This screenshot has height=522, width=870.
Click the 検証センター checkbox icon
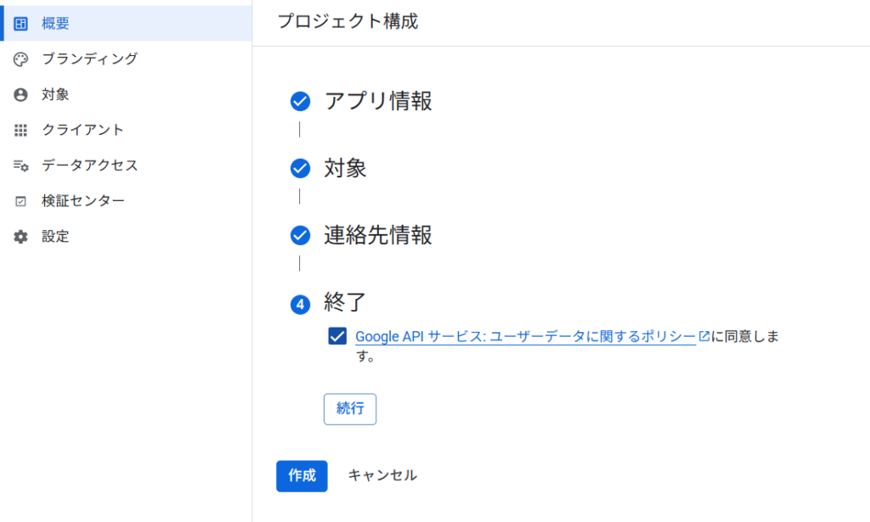pyautogui.click(x=20, y=201)
